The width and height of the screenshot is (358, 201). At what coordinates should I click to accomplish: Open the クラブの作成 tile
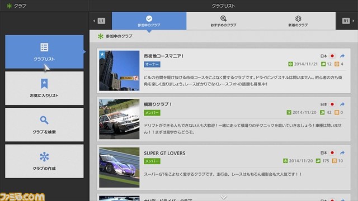(x=44, y=161)
